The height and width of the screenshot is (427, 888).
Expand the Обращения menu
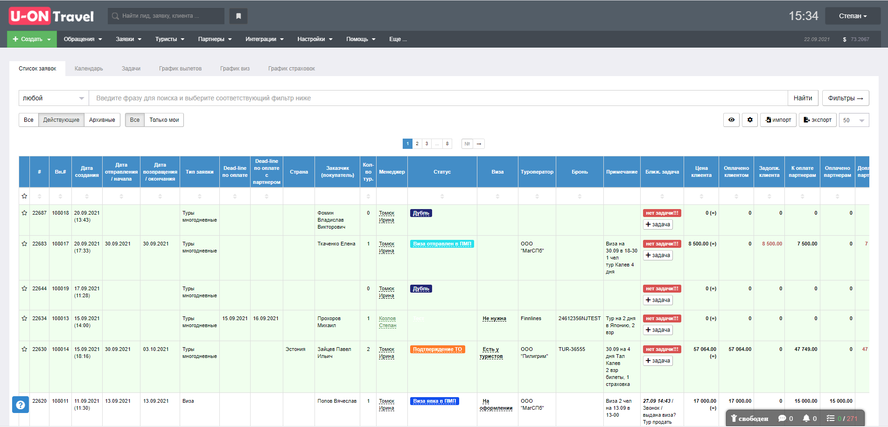pyautogui.click(x=83, y=39)
